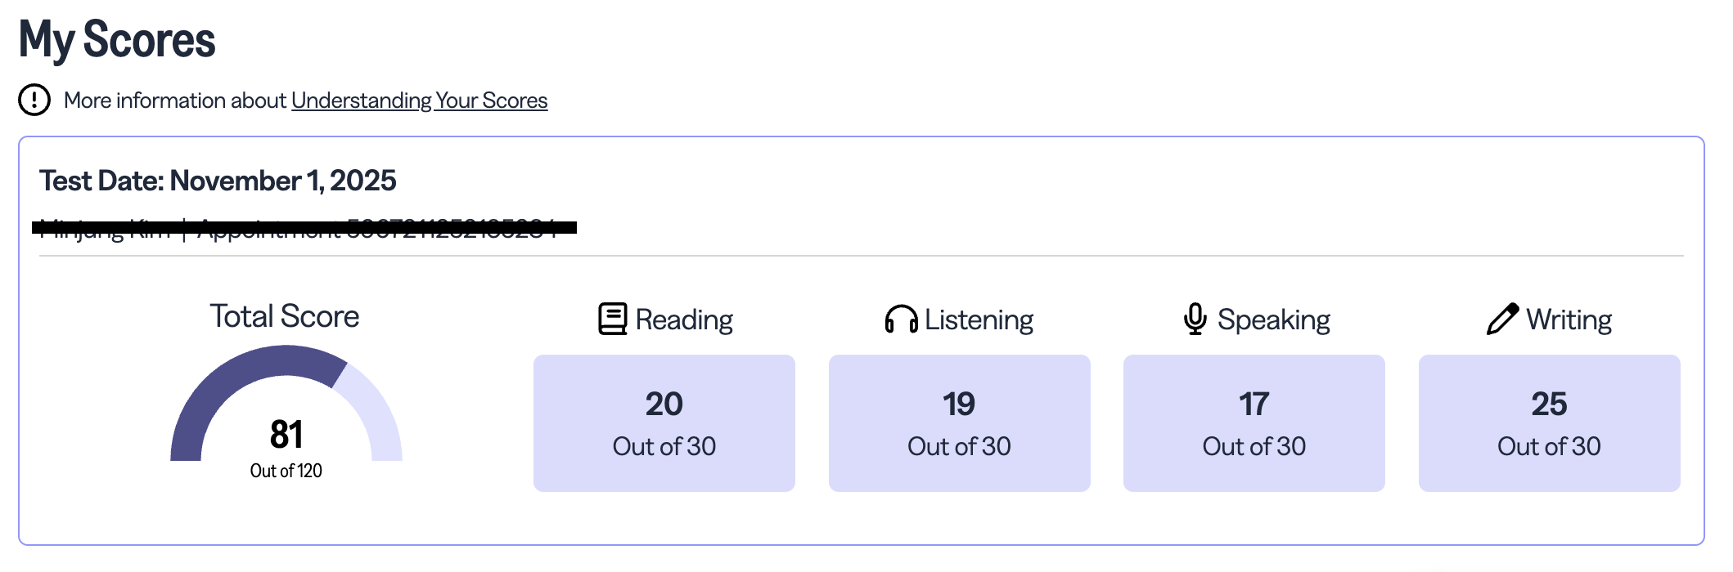This screenshot has width=1733, height=572.
Task: Click the Test Date November 1, 2025 text
Action: tap(218, 181)
